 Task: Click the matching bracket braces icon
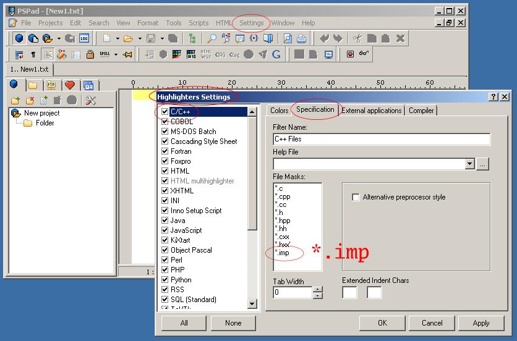point(254,38)
